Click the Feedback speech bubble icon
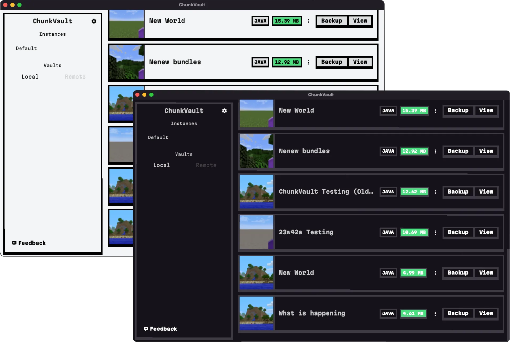The width and height of the screenshot is (510, 342). [x=146, y=328]
